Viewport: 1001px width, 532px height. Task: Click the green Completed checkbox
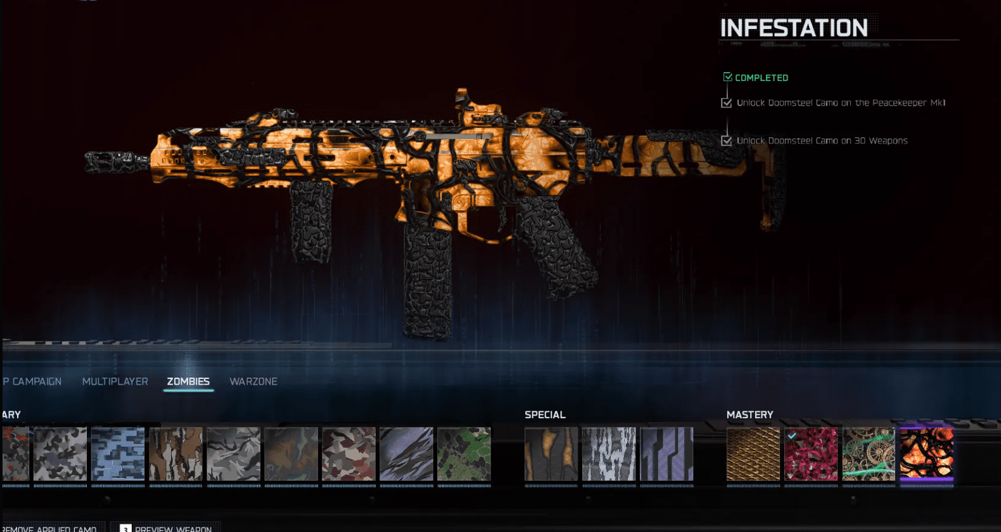pos(727,77)
